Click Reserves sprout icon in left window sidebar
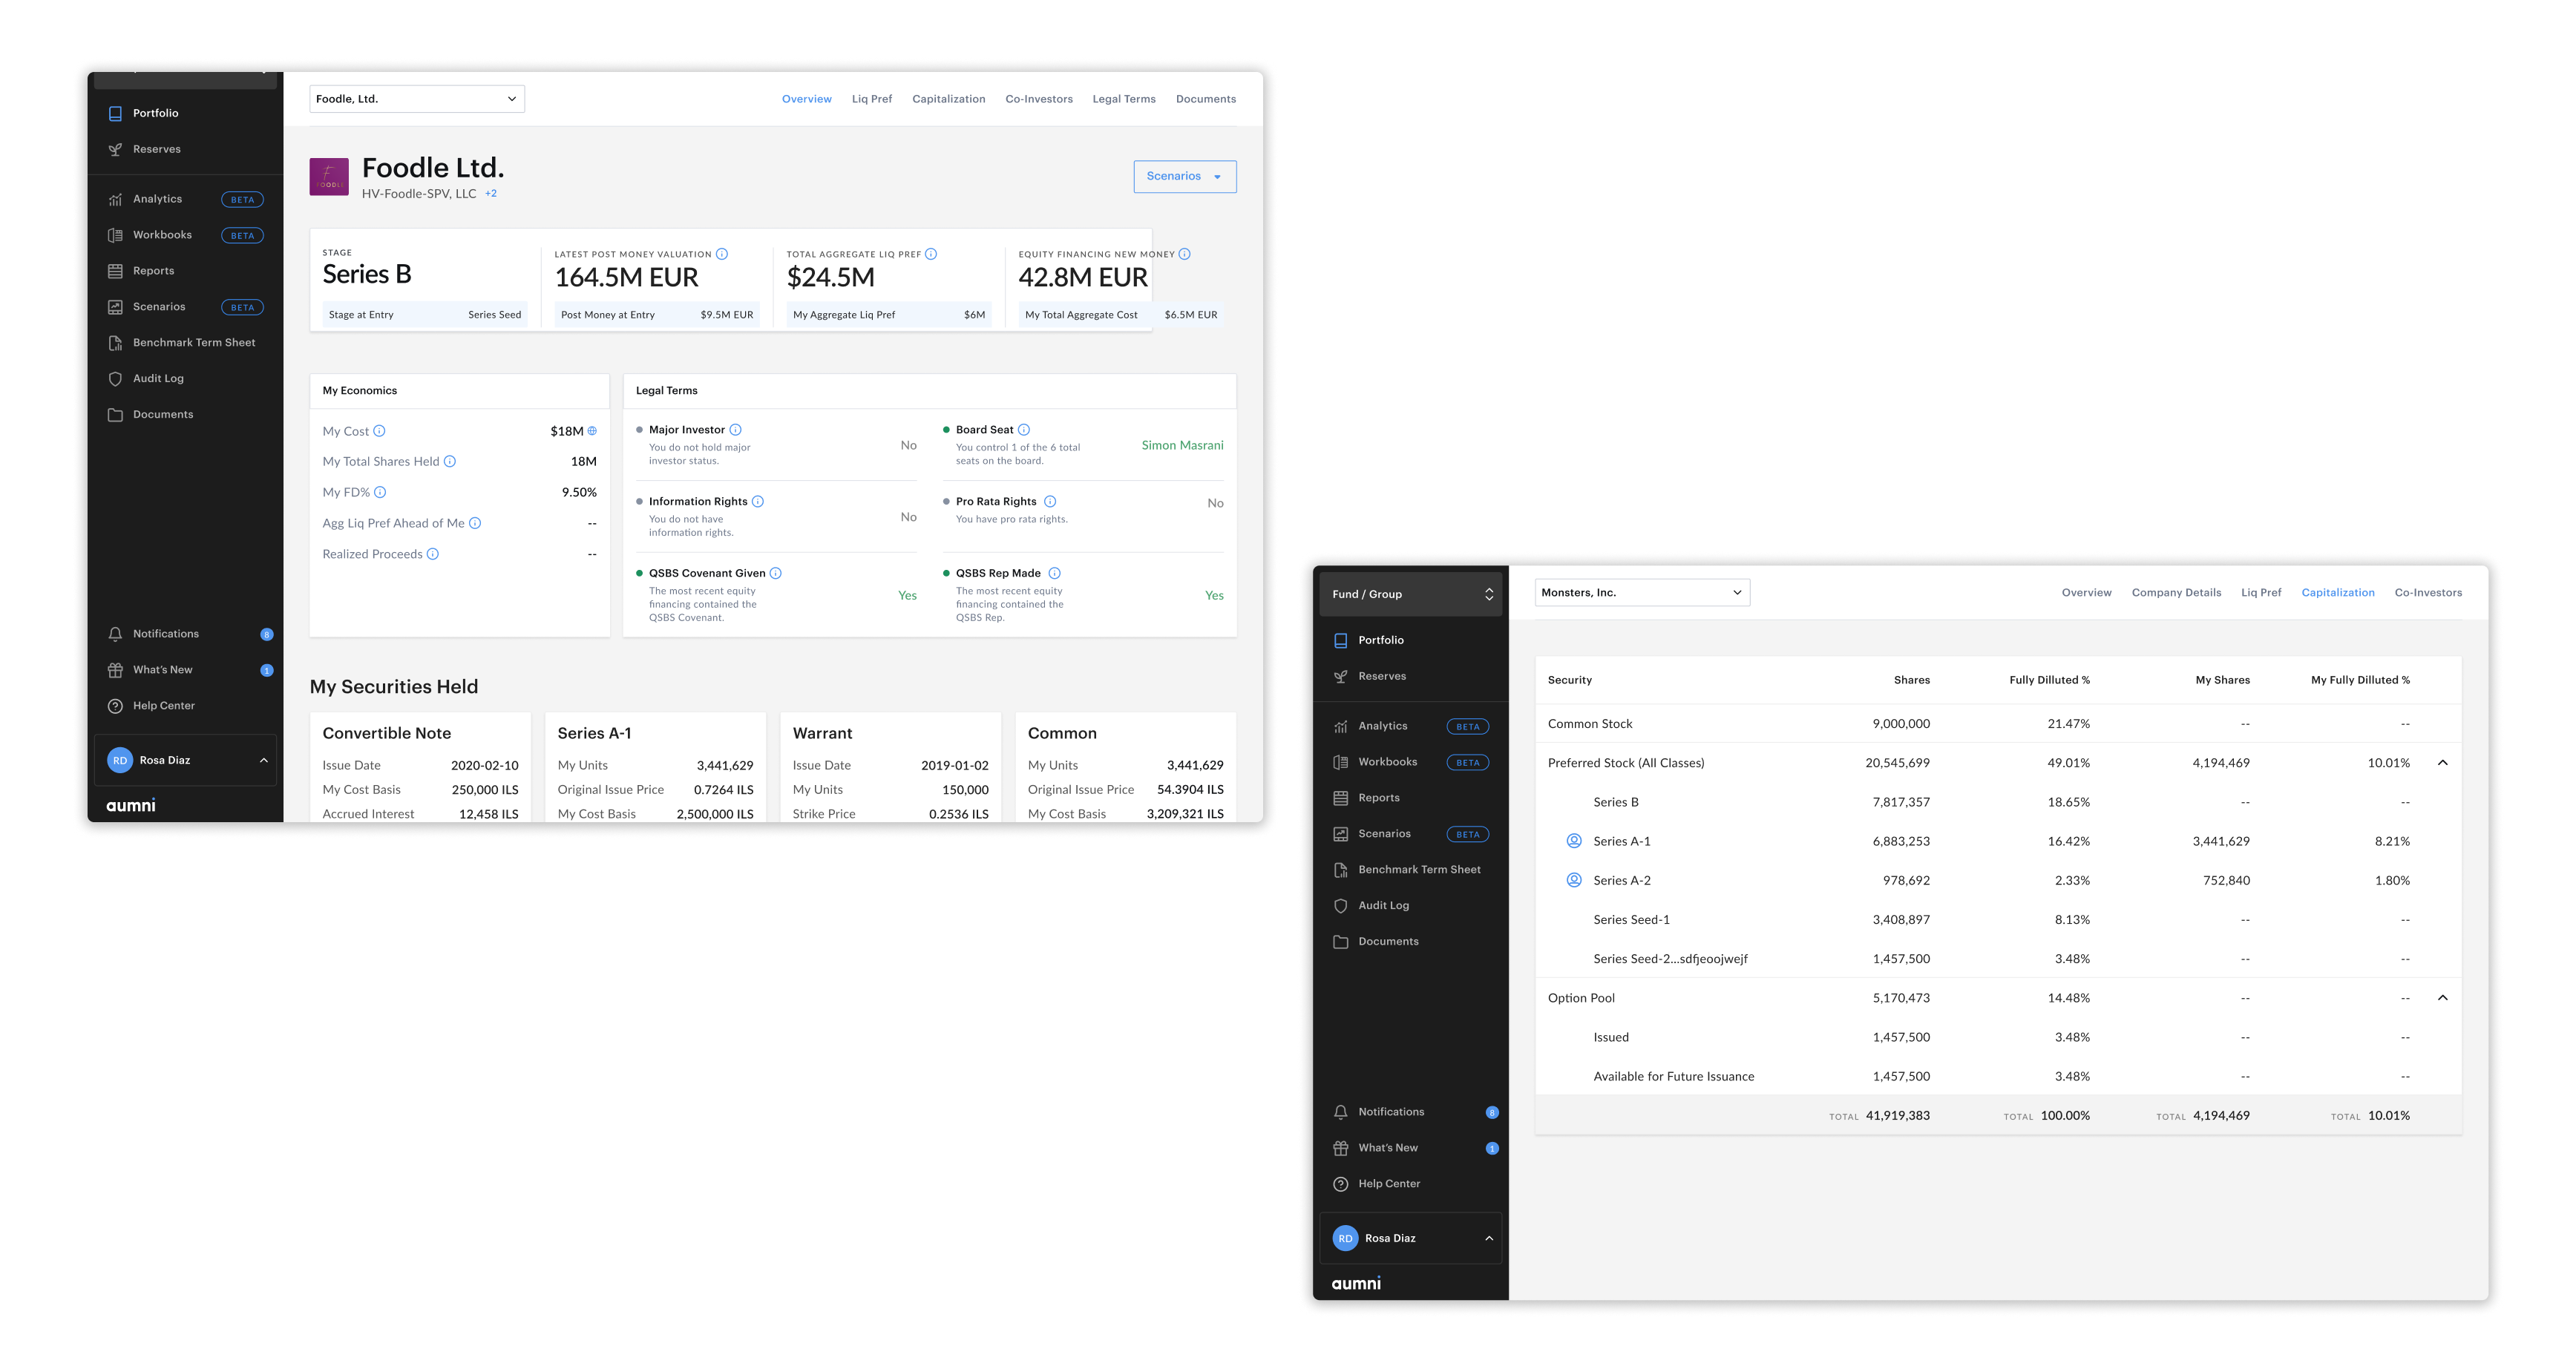 point(115,150)
